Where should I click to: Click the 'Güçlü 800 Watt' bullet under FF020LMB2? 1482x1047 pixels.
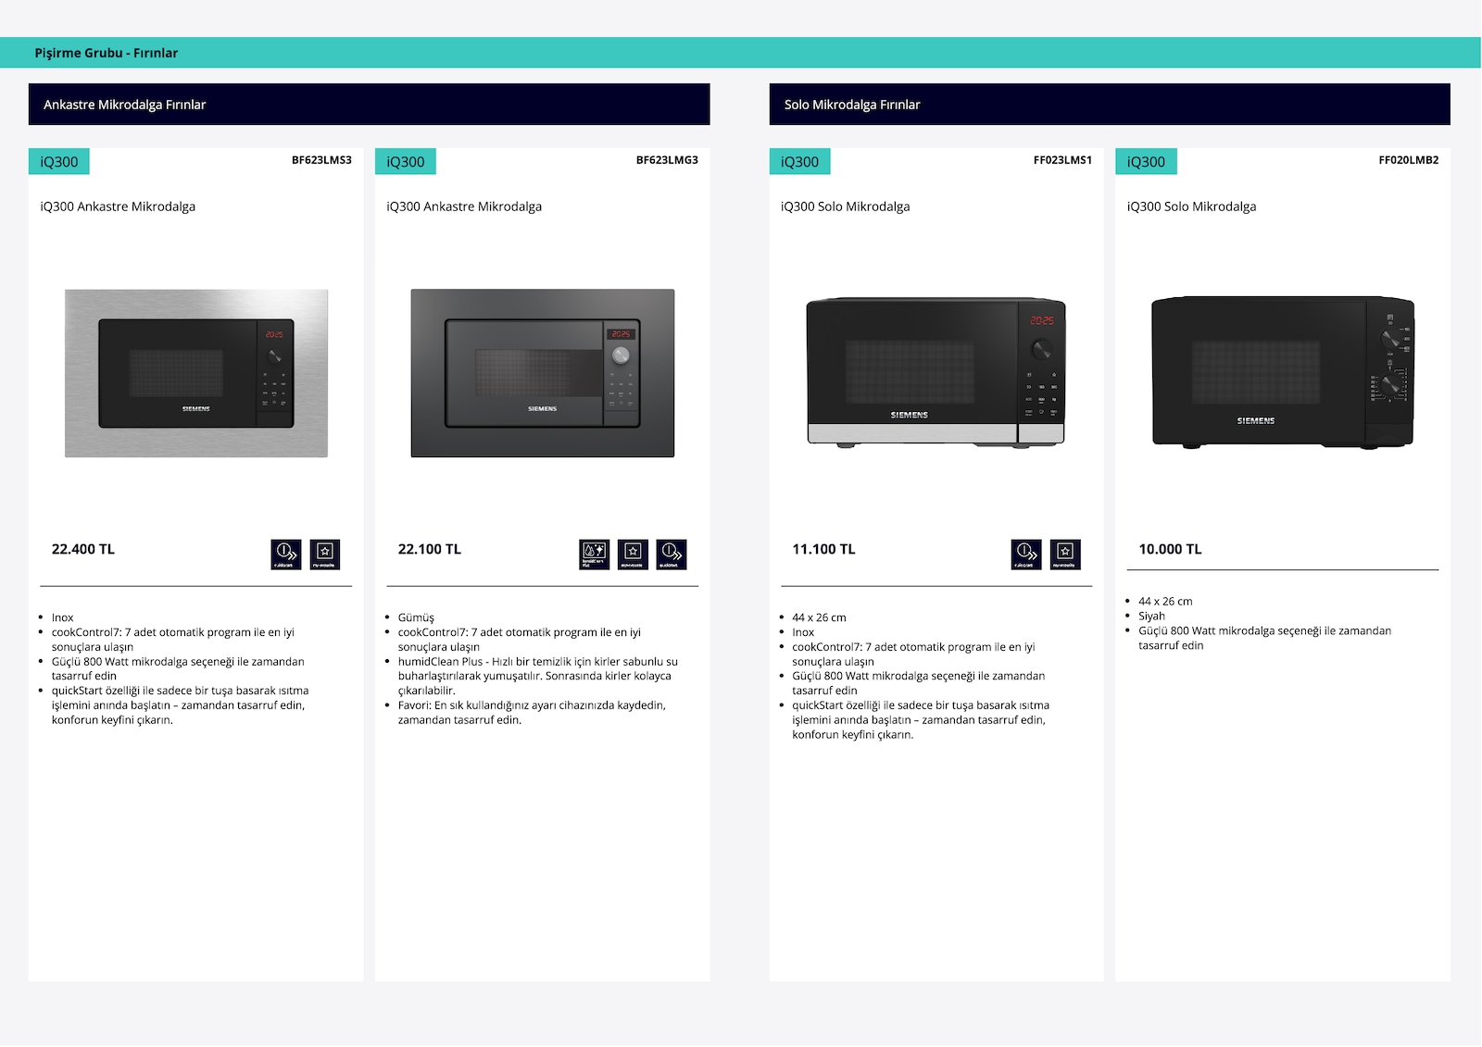click(1265, 638)
